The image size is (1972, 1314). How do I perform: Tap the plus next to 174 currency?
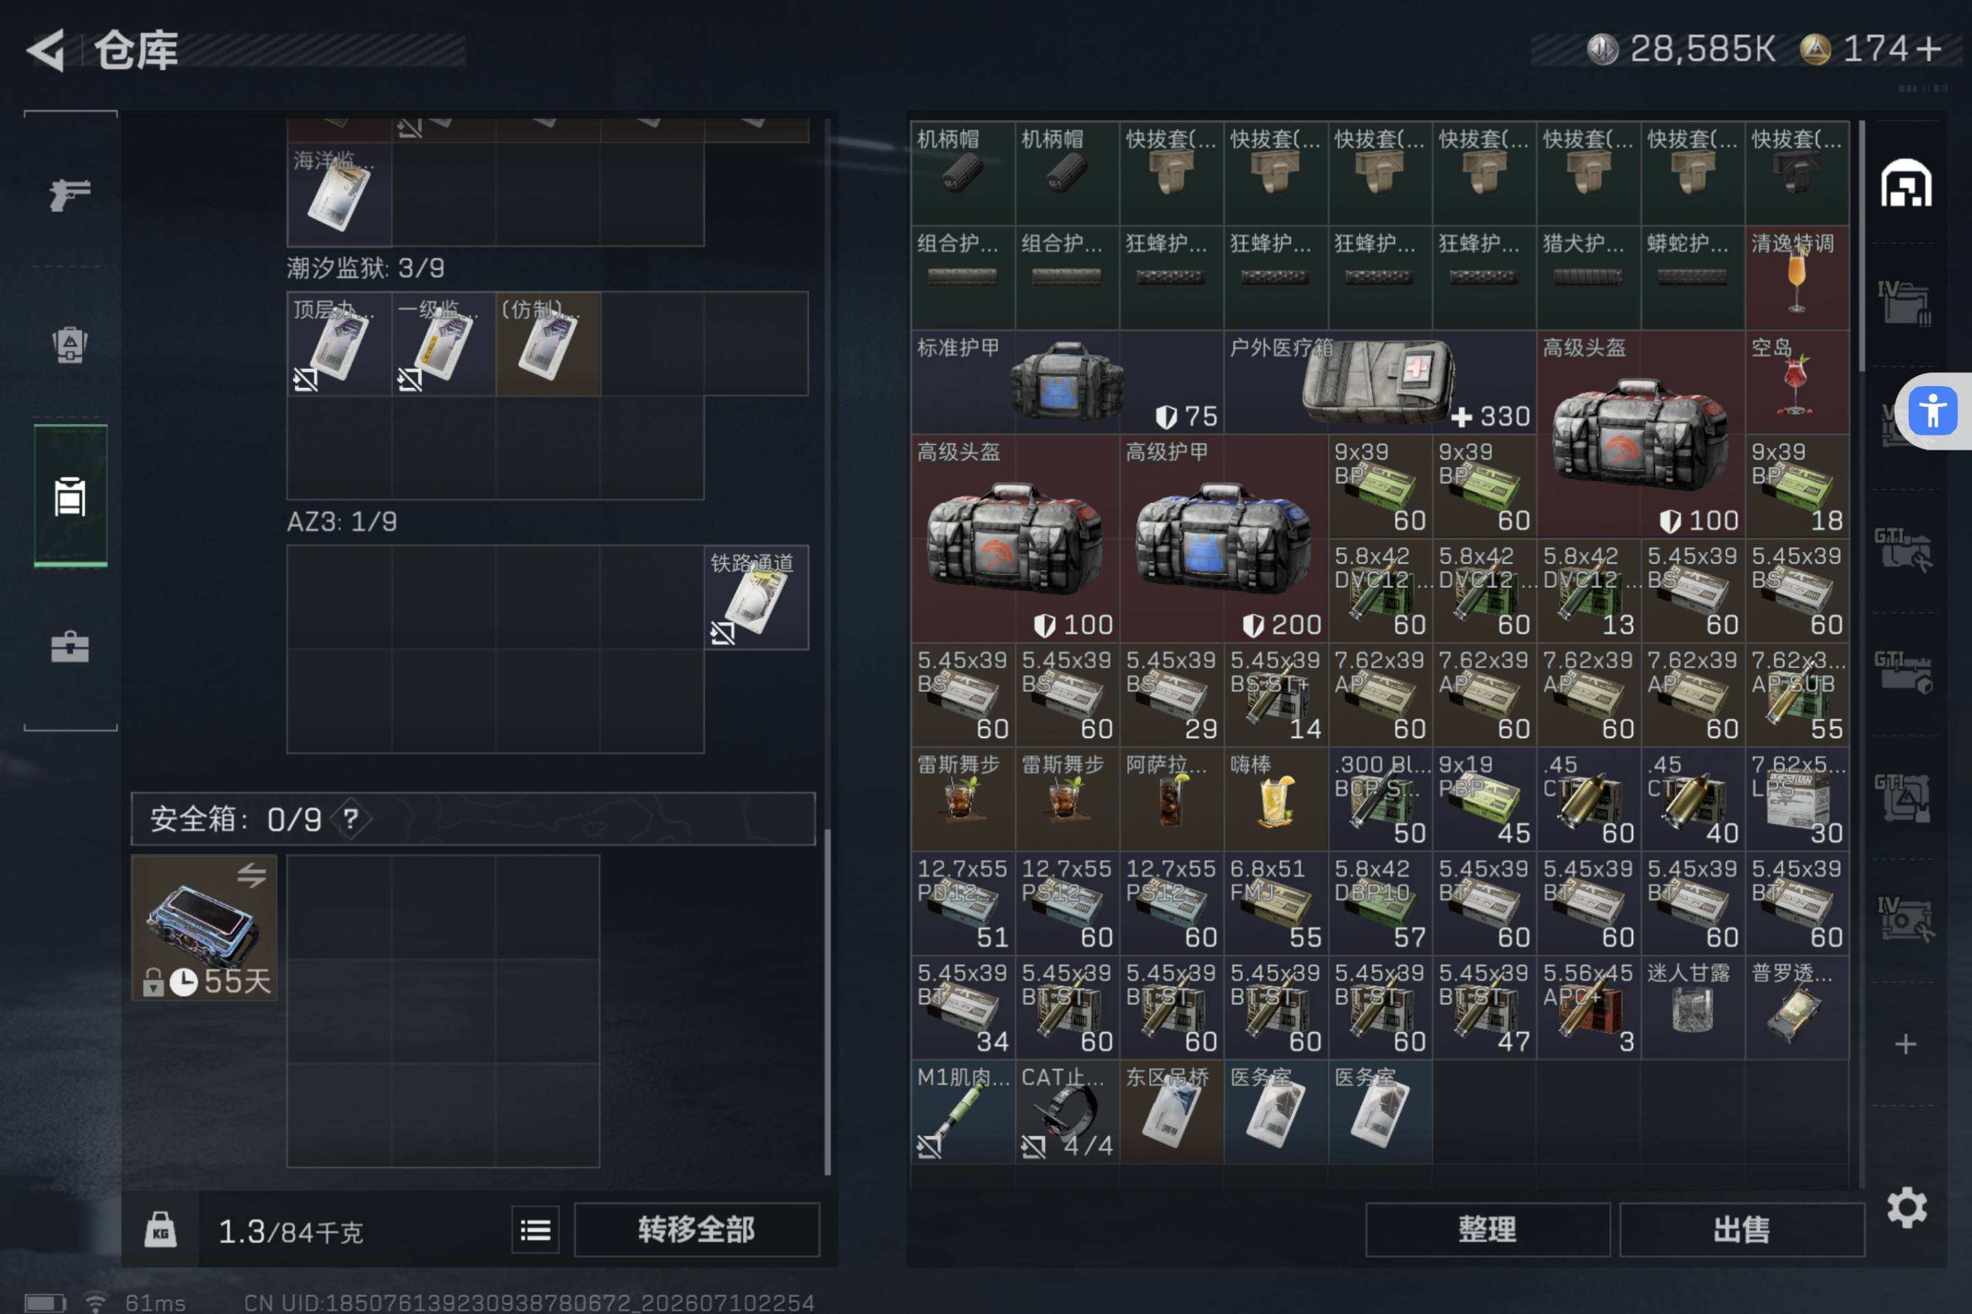[1928, 49]
